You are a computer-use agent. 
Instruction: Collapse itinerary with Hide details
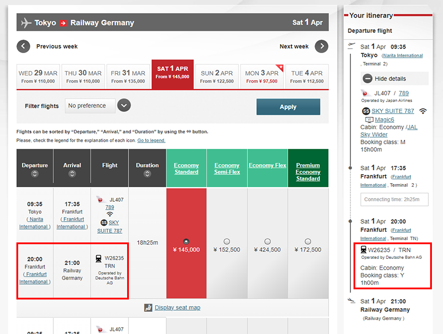(390, 79)
